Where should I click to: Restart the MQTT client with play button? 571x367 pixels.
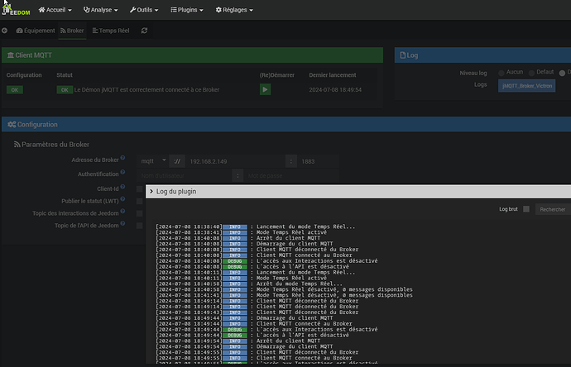265,89
